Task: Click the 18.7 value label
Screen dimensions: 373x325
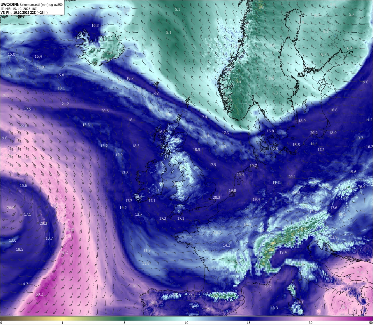Action: [130, 78]
